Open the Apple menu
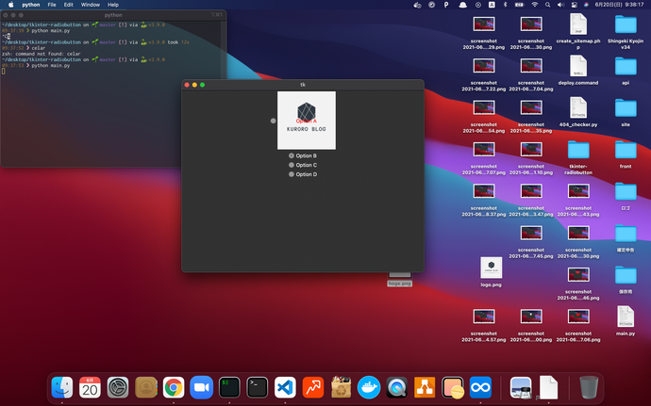 [10, 5]
